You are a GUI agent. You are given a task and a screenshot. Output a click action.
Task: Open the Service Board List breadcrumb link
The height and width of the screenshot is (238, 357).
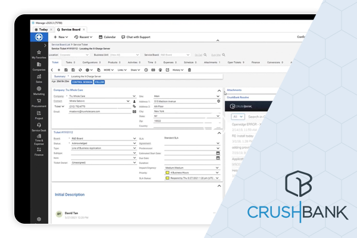click(61, 45)
